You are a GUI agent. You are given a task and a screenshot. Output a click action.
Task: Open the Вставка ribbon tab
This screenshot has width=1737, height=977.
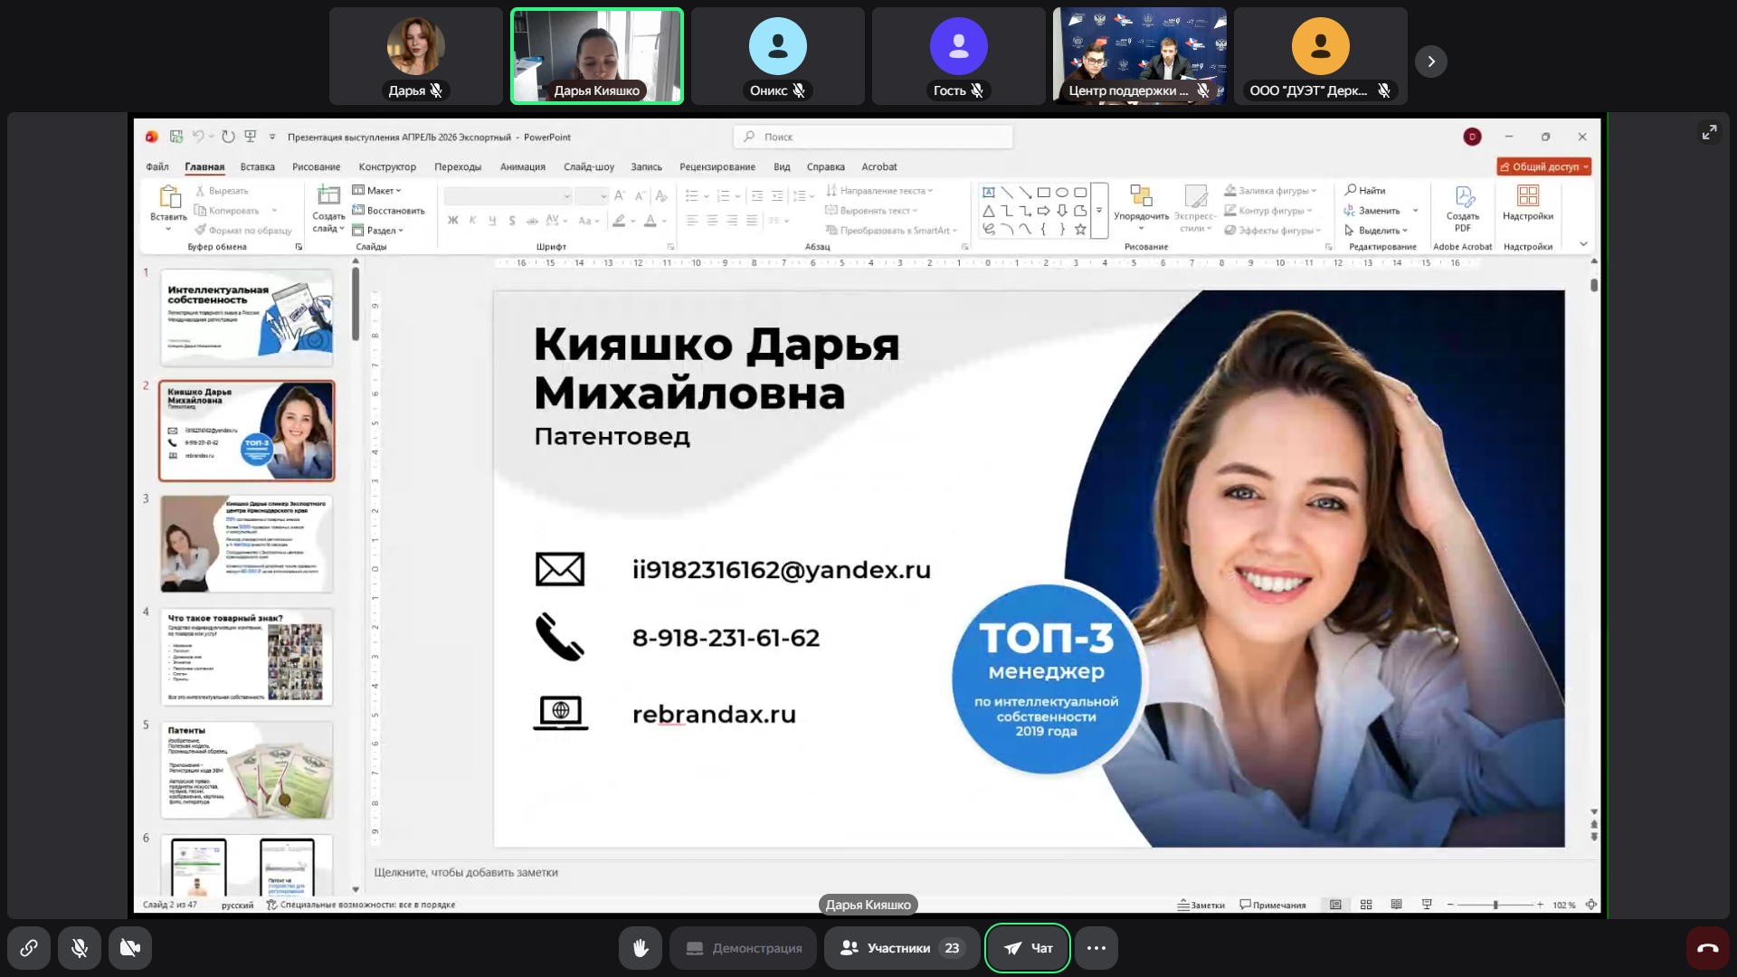257,166
